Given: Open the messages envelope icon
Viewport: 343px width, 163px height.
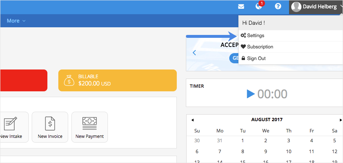Looking at the screenshot, I should (241, 7).
